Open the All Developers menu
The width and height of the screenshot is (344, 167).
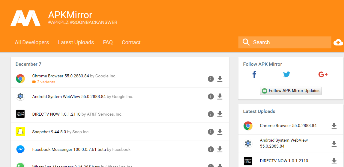pos(32,42)
